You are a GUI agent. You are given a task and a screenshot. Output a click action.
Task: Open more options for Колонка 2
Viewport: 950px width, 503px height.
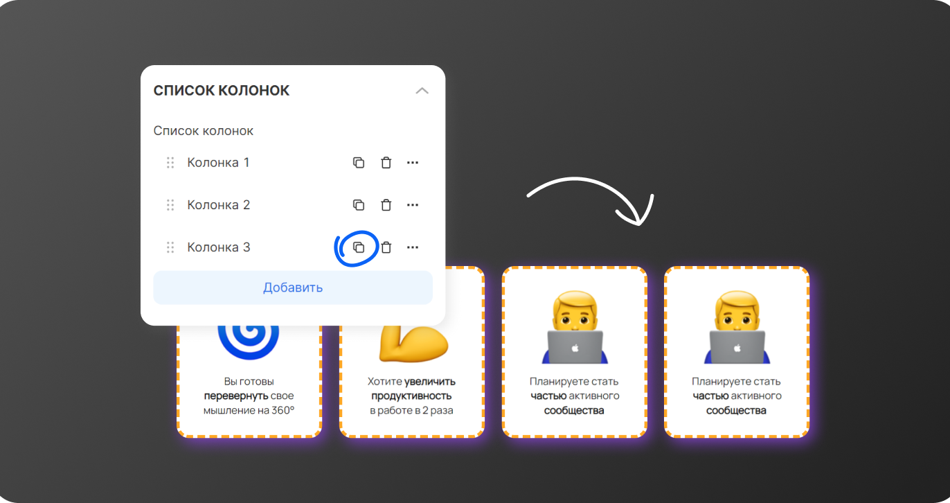413,205
